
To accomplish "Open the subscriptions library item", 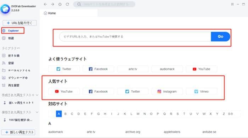I will tap(8, 63).
